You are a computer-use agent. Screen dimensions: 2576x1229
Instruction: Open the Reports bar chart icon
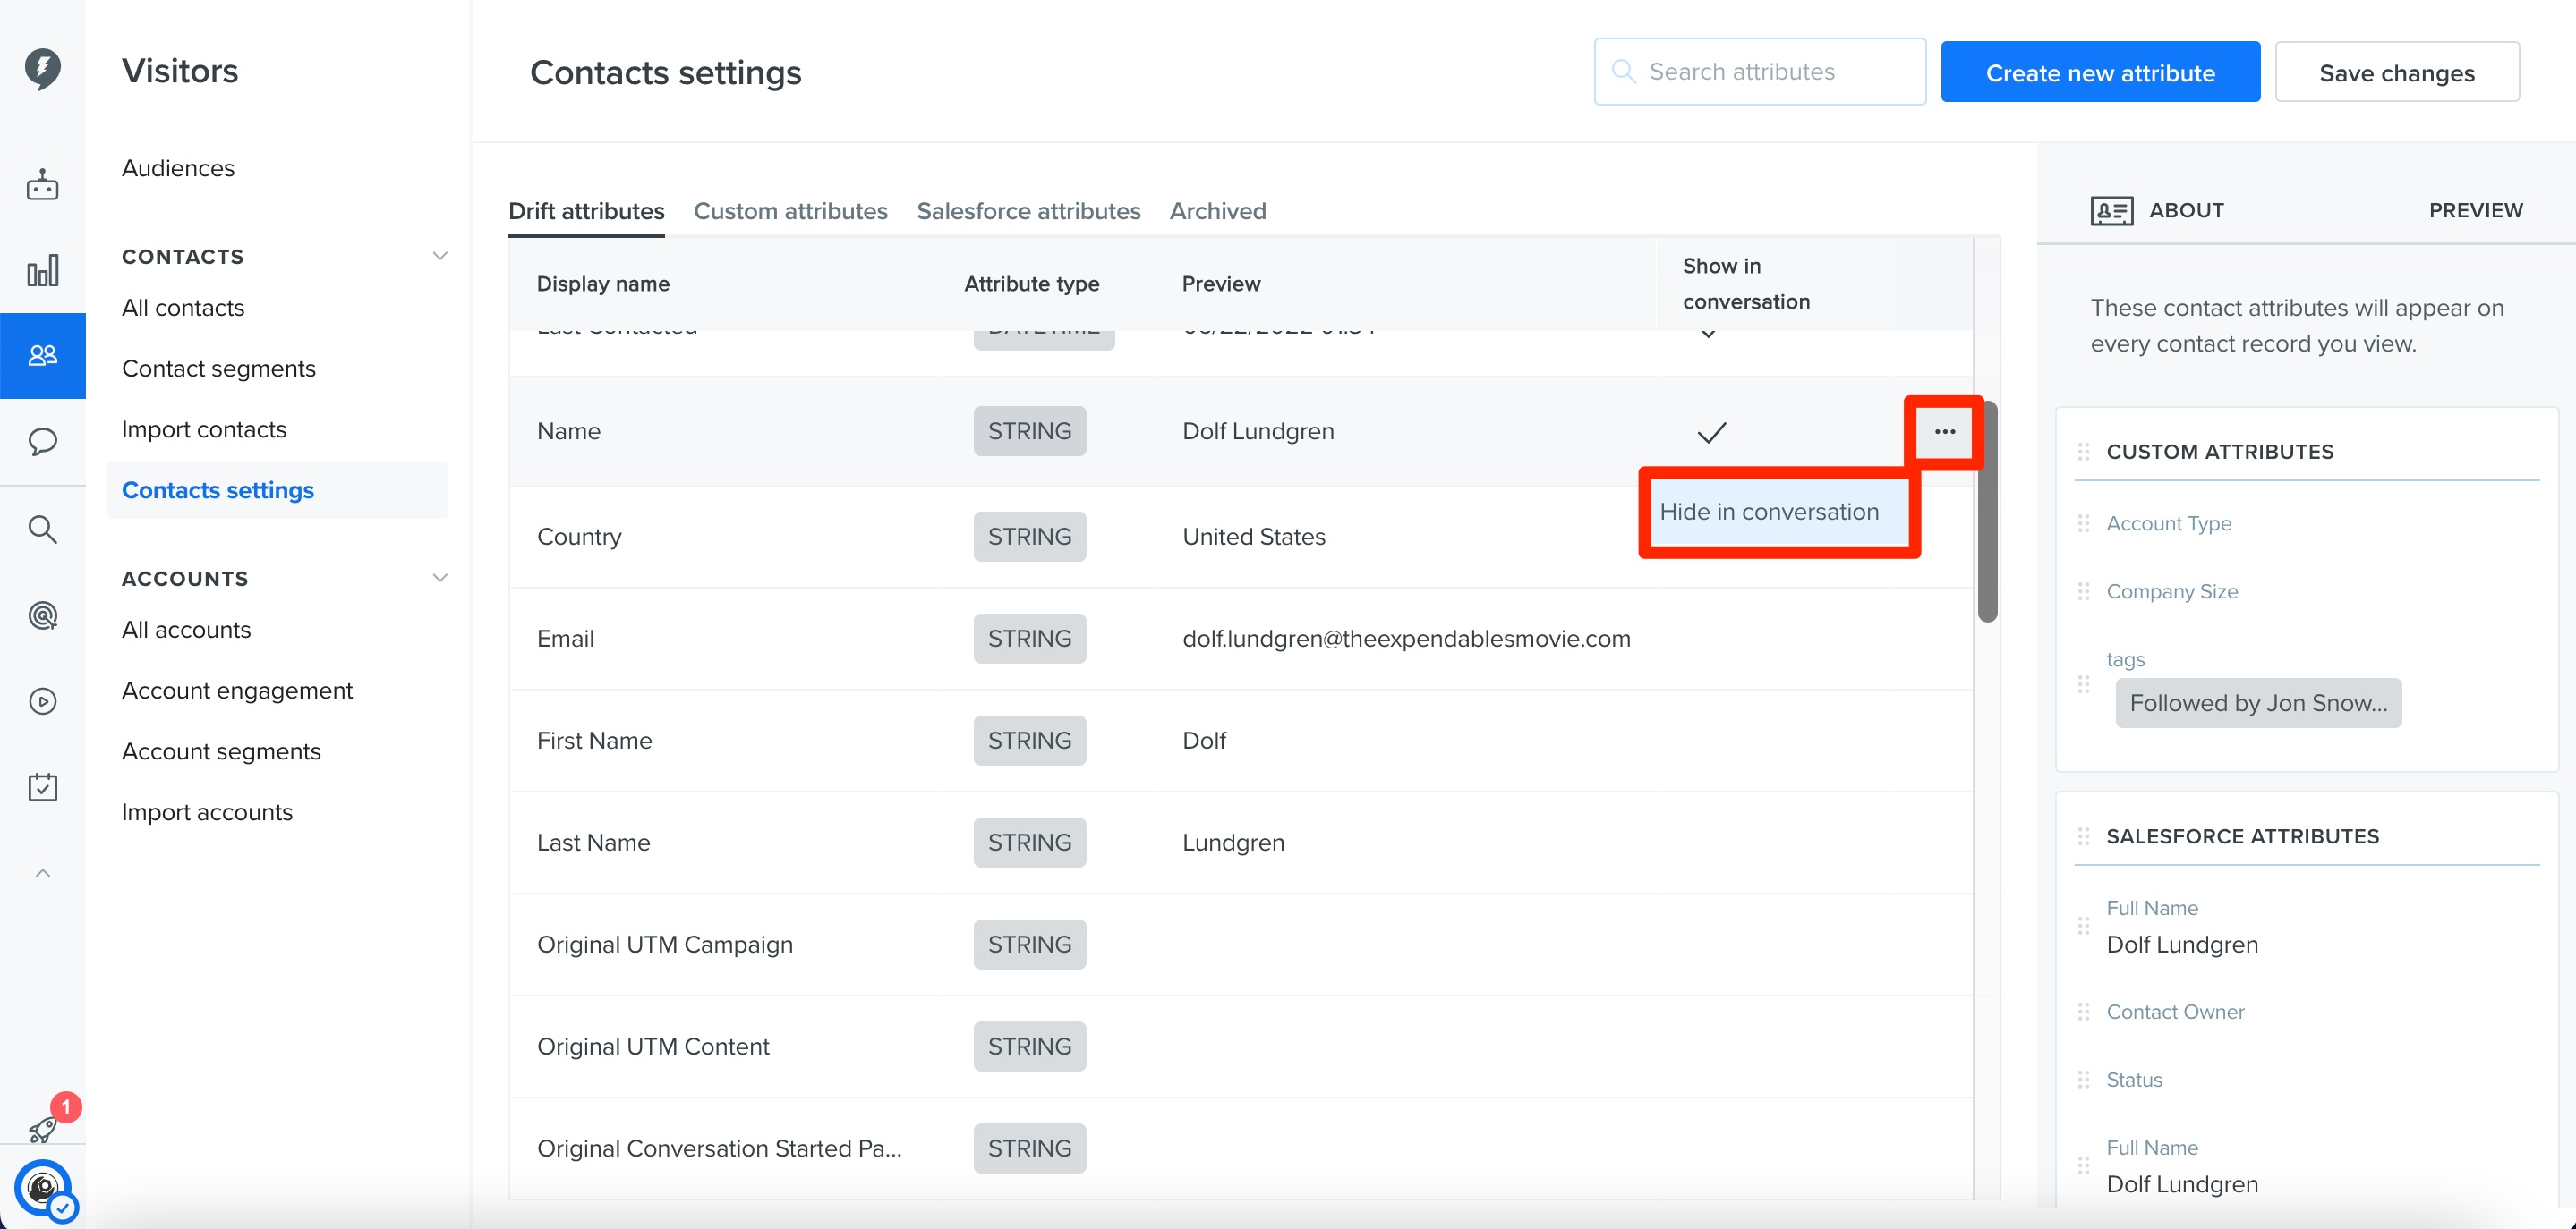[x=42, y=270]
